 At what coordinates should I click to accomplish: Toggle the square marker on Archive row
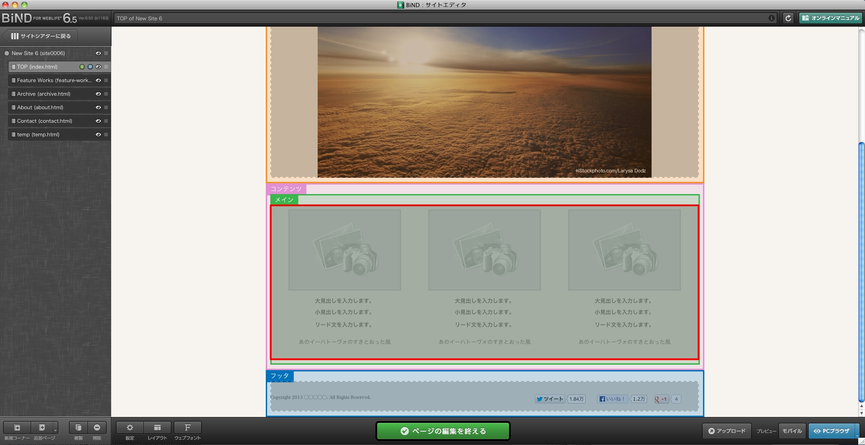click(106, 94)
